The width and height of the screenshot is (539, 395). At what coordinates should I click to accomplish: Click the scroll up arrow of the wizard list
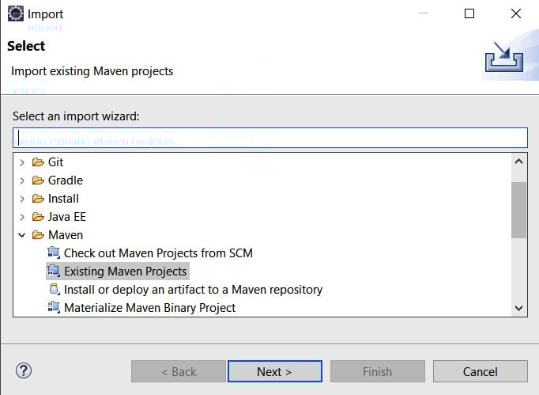[518, 161]
